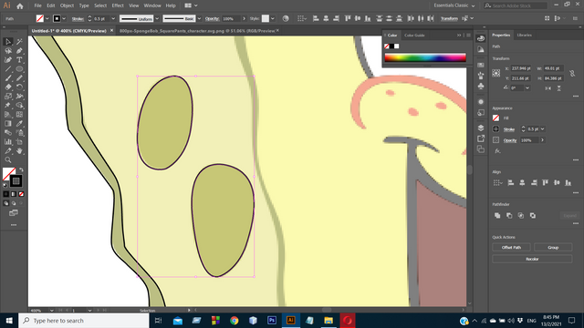Click Transform link in control bar
This screenshot has width=584, height=328.
[x=449, y=18]
